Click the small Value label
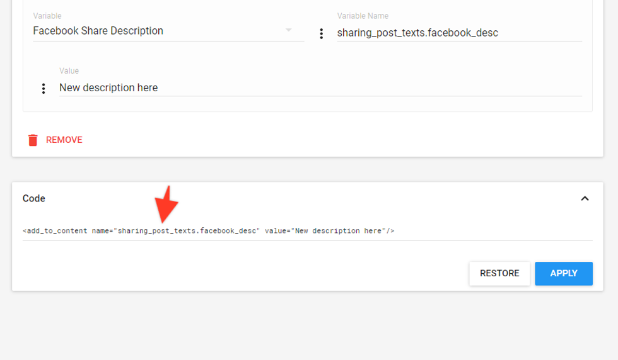The image size is (618, 360). [x=69, y=71]
